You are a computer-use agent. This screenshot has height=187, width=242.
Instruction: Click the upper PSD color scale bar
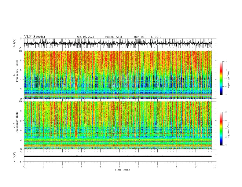221,78
